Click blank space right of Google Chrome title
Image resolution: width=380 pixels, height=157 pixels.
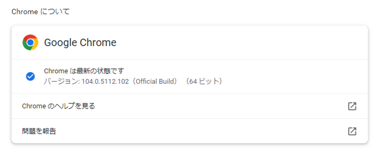tap(238, 43)
